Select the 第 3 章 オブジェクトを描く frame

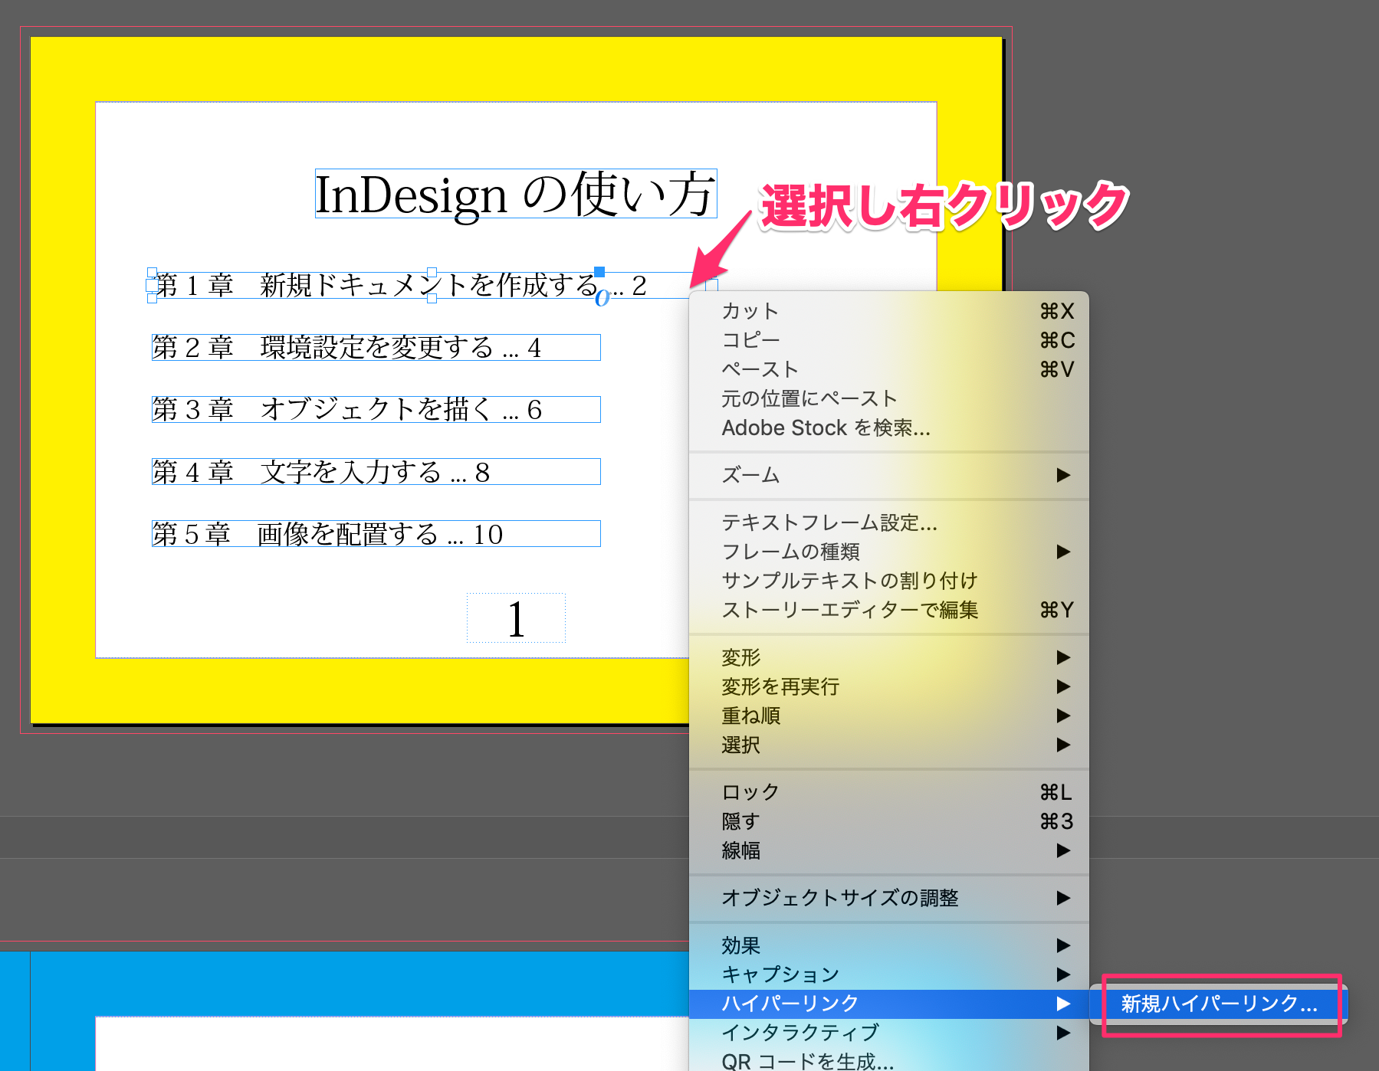(x=376, y=409)
